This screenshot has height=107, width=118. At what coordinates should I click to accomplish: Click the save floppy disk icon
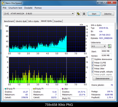(84, 14)
